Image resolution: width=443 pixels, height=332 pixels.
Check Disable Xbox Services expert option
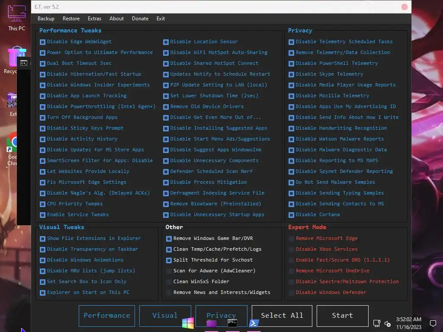(x=291, y=249)
